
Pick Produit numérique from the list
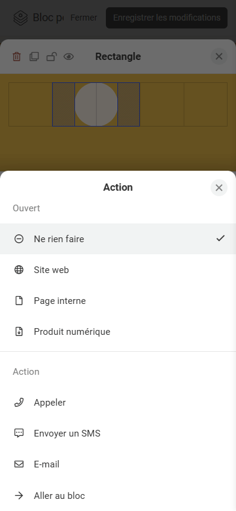tap(118, 331)
